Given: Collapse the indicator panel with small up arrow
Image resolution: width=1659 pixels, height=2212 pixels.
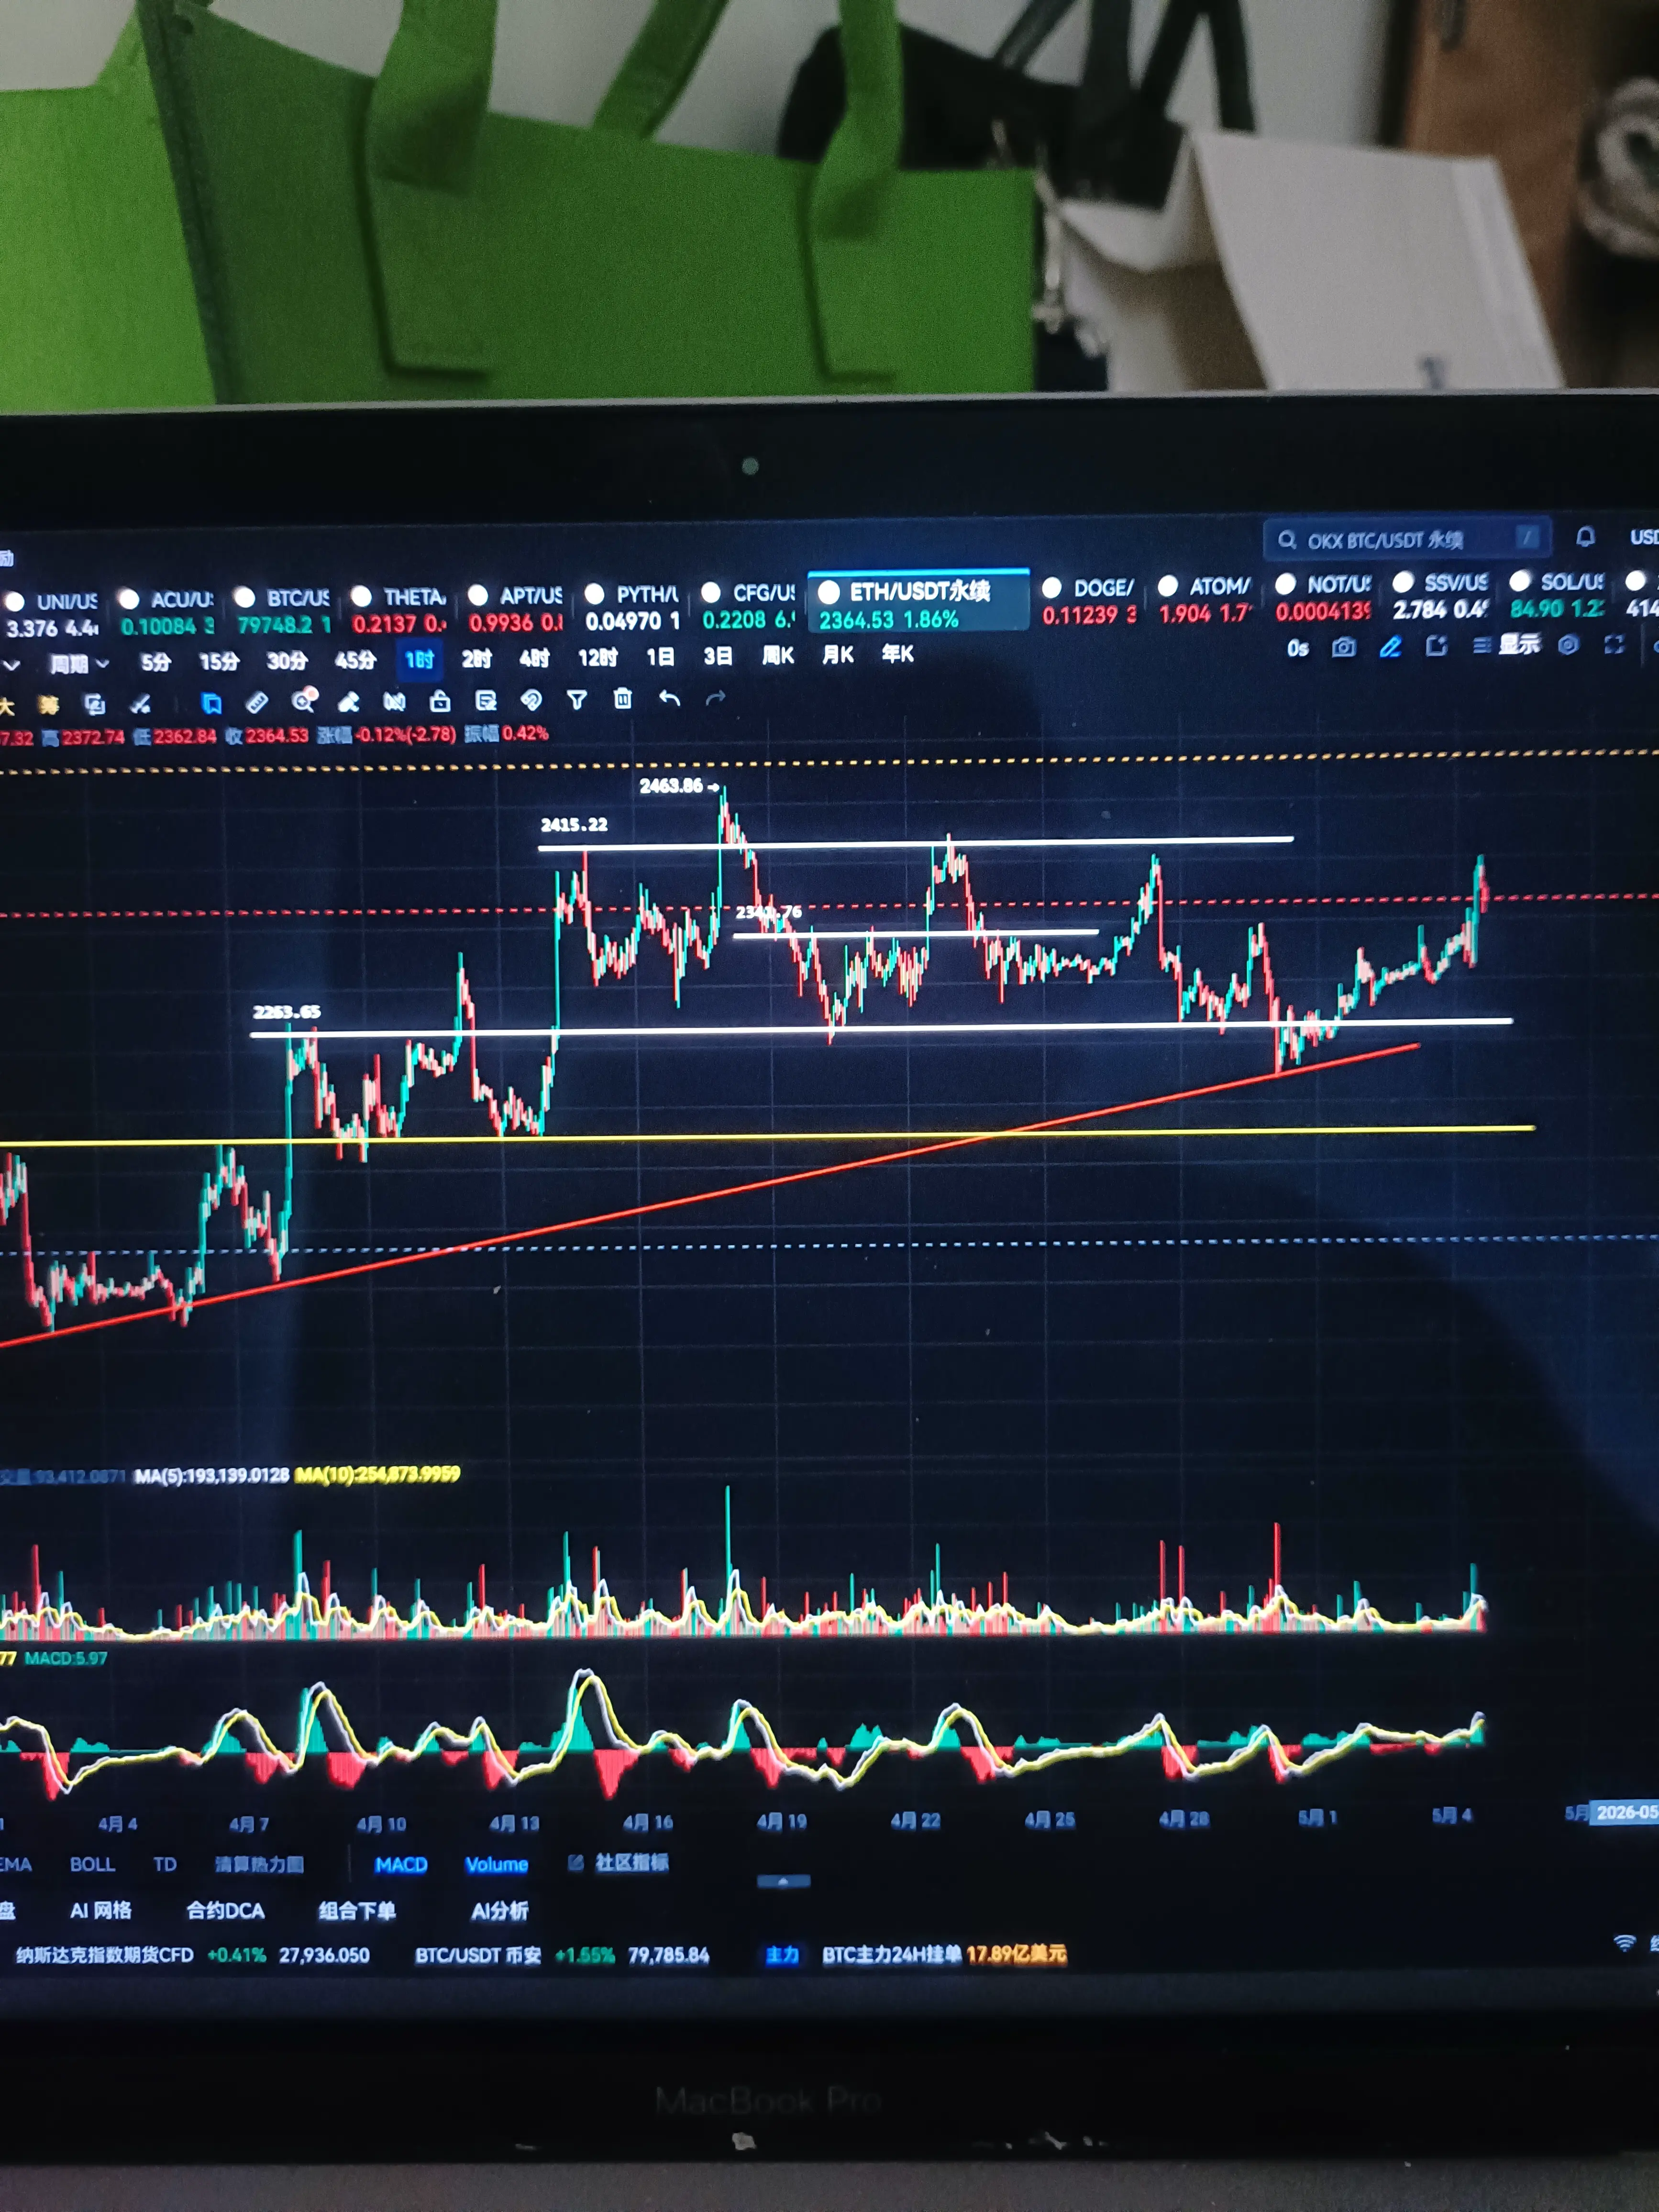Looking at the screenshot, I should pyautogui.click(x=783, y=1881).
